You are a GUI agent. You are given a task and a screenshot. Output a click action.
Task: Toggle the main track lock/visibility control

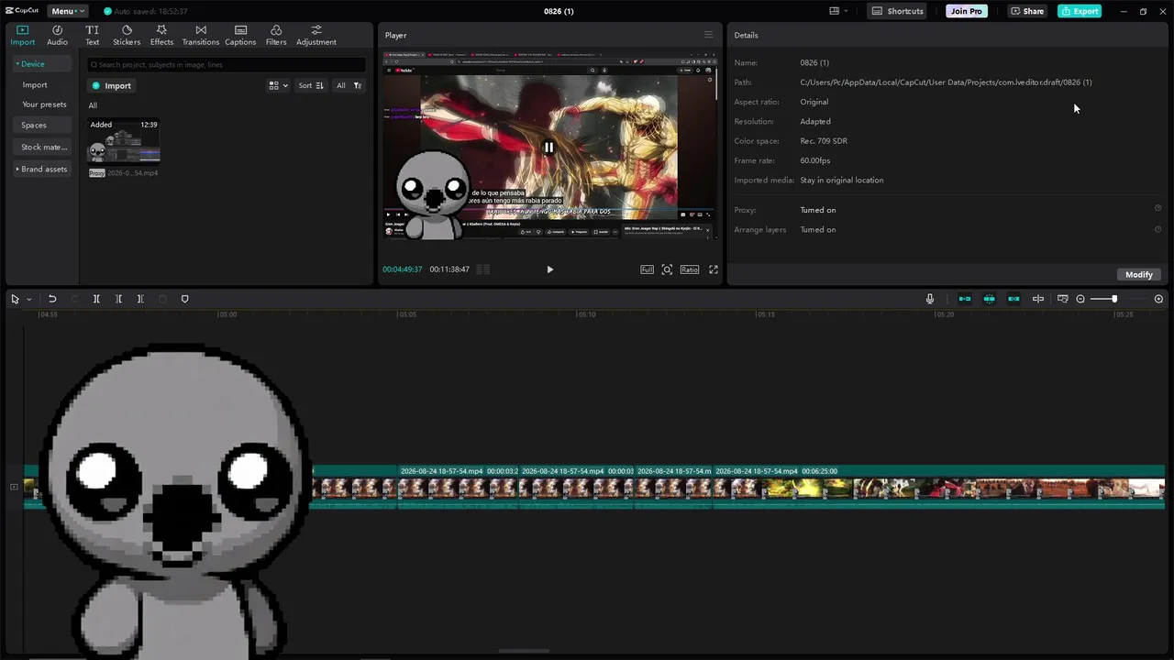(14, 487)
